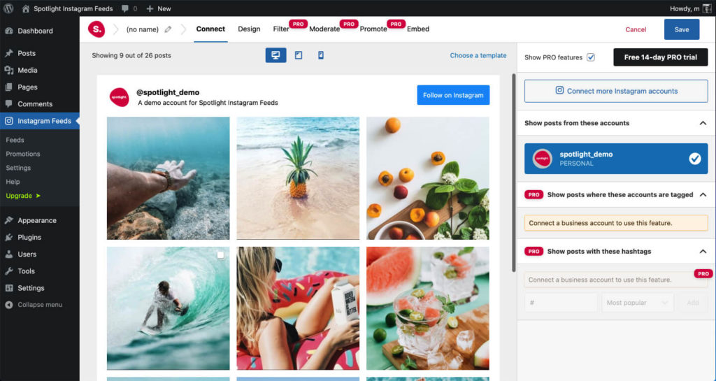Open Feeds submenu item
The width and height of the screenshot is (716, 381).
[x=15, y=140]
